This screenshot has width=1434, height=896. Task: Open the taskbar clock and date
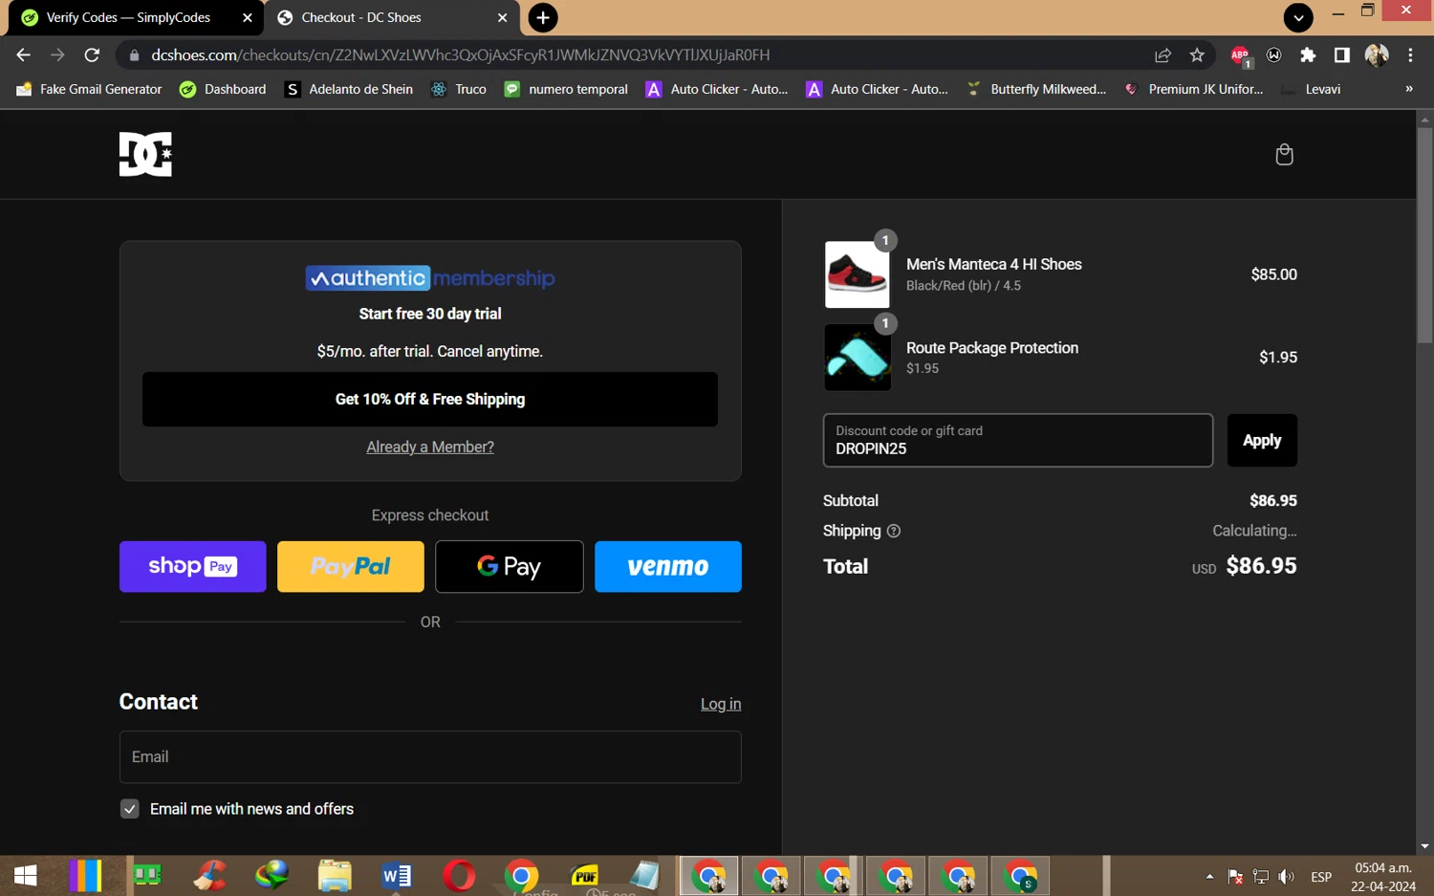(x=1383, y=877)
